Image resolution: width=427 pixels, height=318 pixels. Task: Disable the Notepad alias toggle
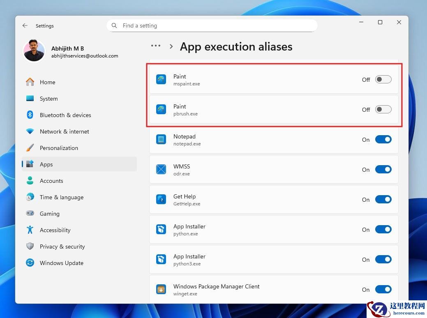point(383,139)
